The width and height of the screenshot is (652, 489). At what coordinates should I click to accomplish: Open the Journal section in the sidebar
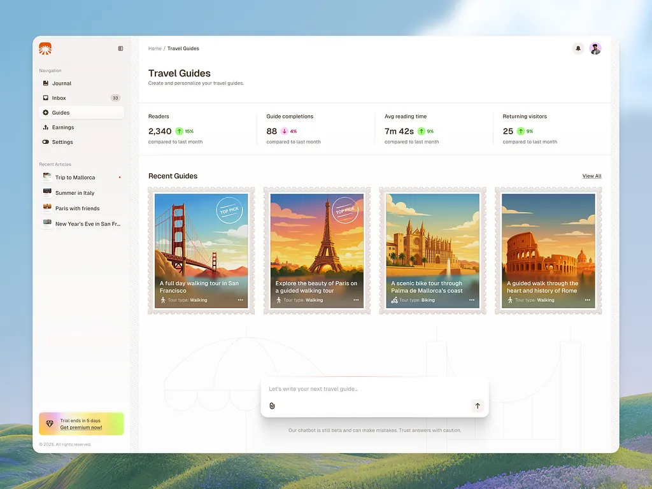tap(62, 83)
